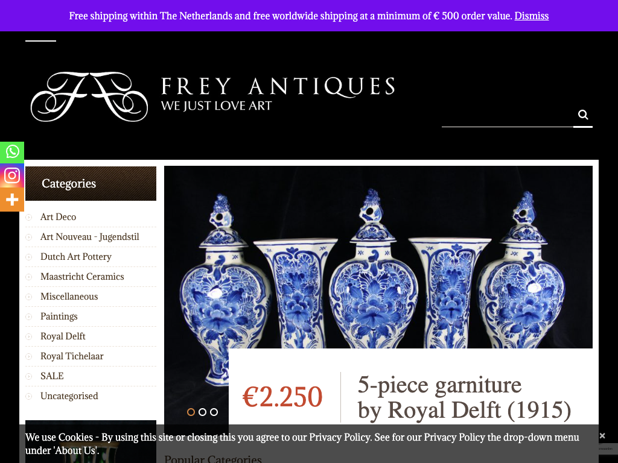
Task: Click the search magnifier icon
Action: point(583,115)
